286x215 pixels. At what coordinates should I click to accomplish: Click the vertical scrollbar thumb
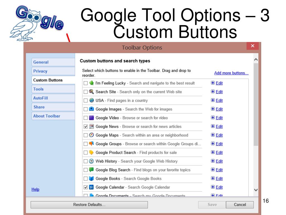click(256, 105)
